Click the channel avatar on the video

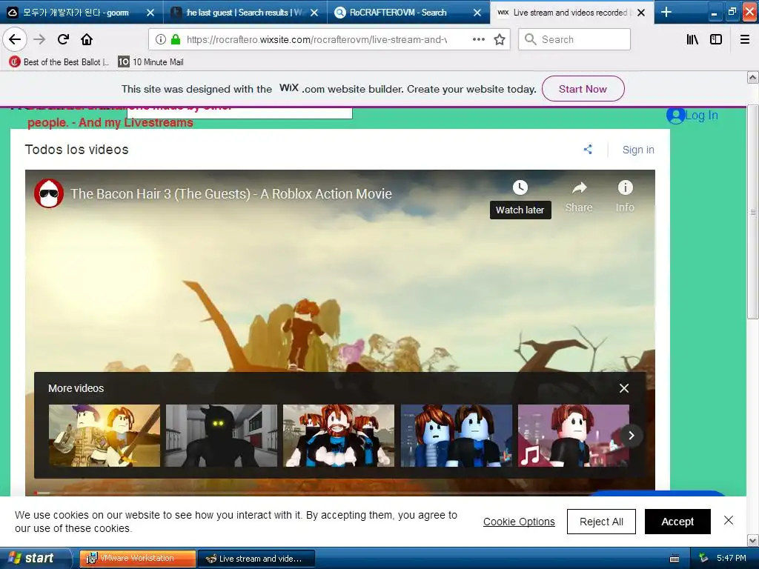coord(48,193)
